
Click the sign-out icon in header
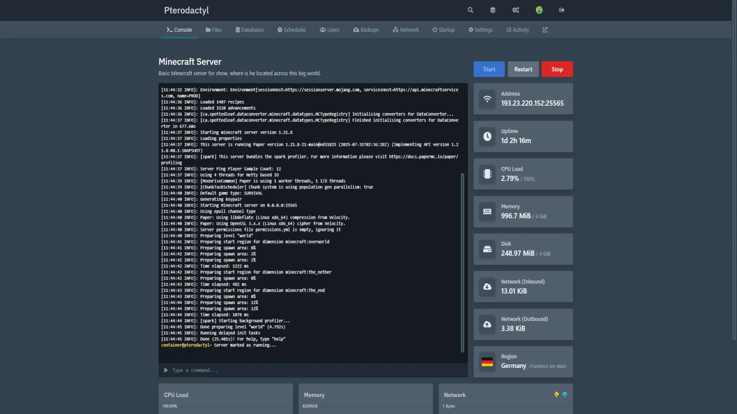pos(562,10)
